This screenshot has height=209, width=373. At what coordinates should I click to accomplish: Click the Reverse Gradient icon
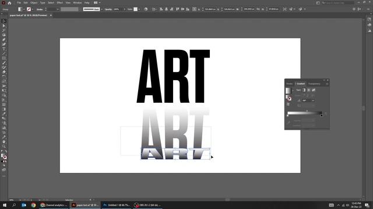click(288, 105)
